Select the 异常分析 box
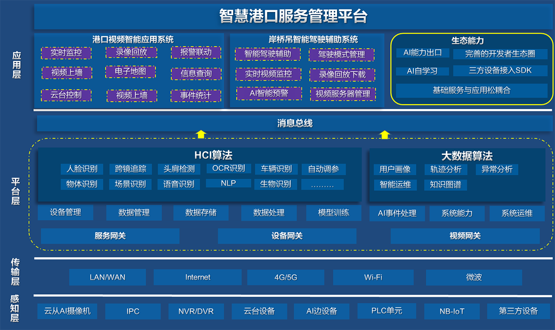This screenshot has width=555, height=330. (x=497, y=169)
